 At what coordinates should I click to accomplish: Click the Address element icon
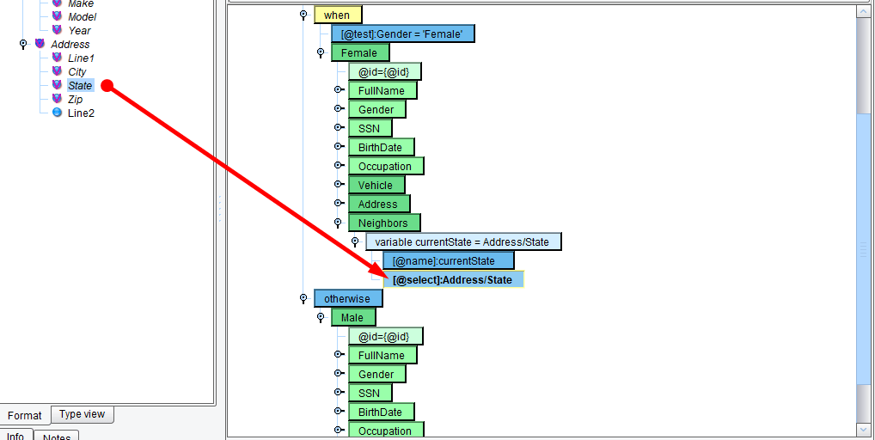click(x=40, y=44)
